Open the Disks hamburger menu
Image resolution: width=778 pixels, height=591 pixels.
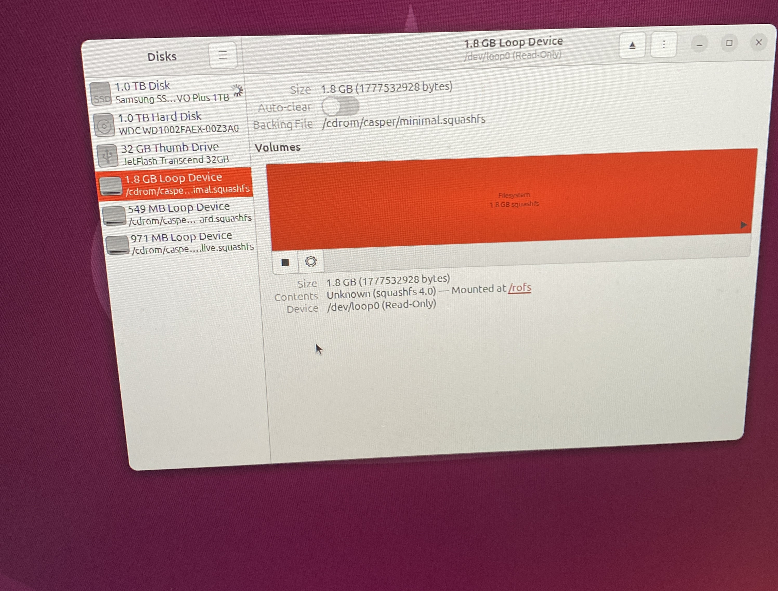[223, 55]
